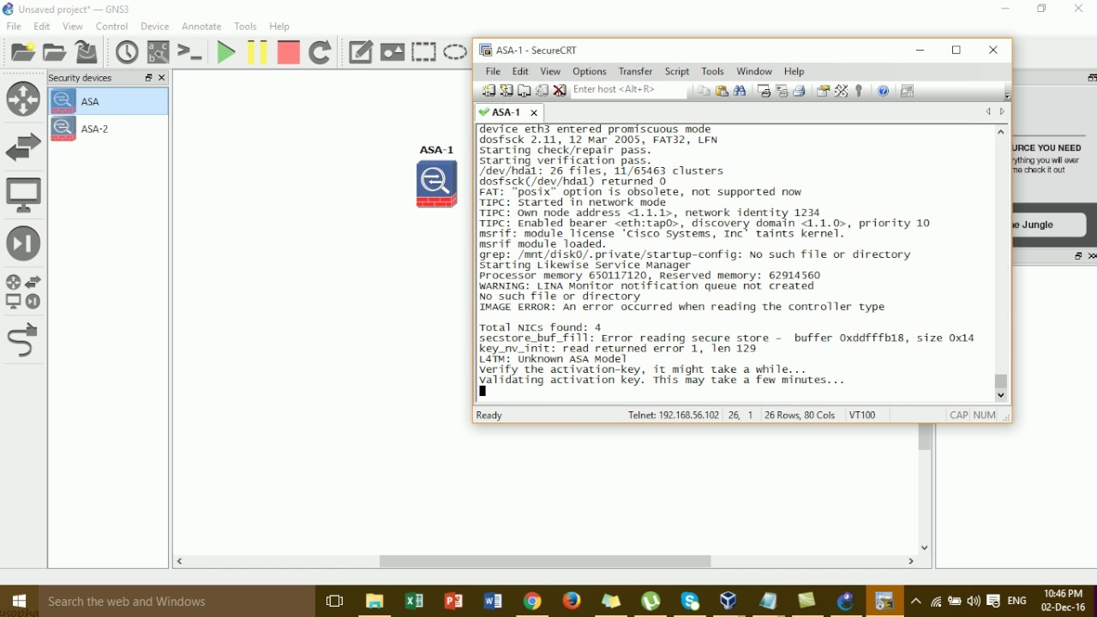Screen dimensions: 1097x617
Task: Open GNS3 Tools menu
Action: [x=245, y=27]
